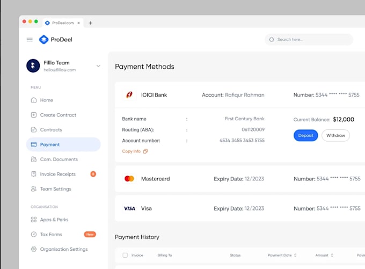Click the Mastercard logo

point(129,179)
